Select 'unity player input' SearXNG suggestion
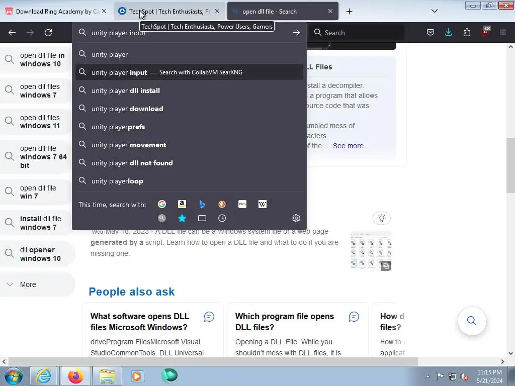The width and height of the screenshot is (515, 386). point(189,72)
